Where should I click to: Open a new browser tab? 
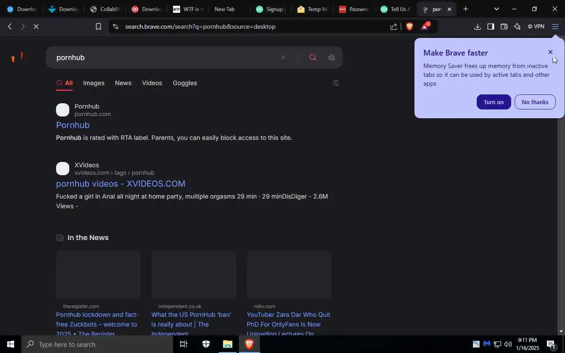[x=465, y=9]
